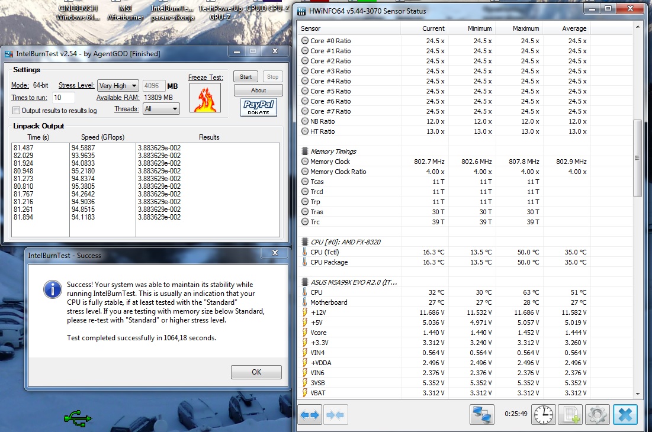The image size is (652, 432).
Task: Click the clock reset timer icon
Action: pyautogui.click(x=544, y=415)
